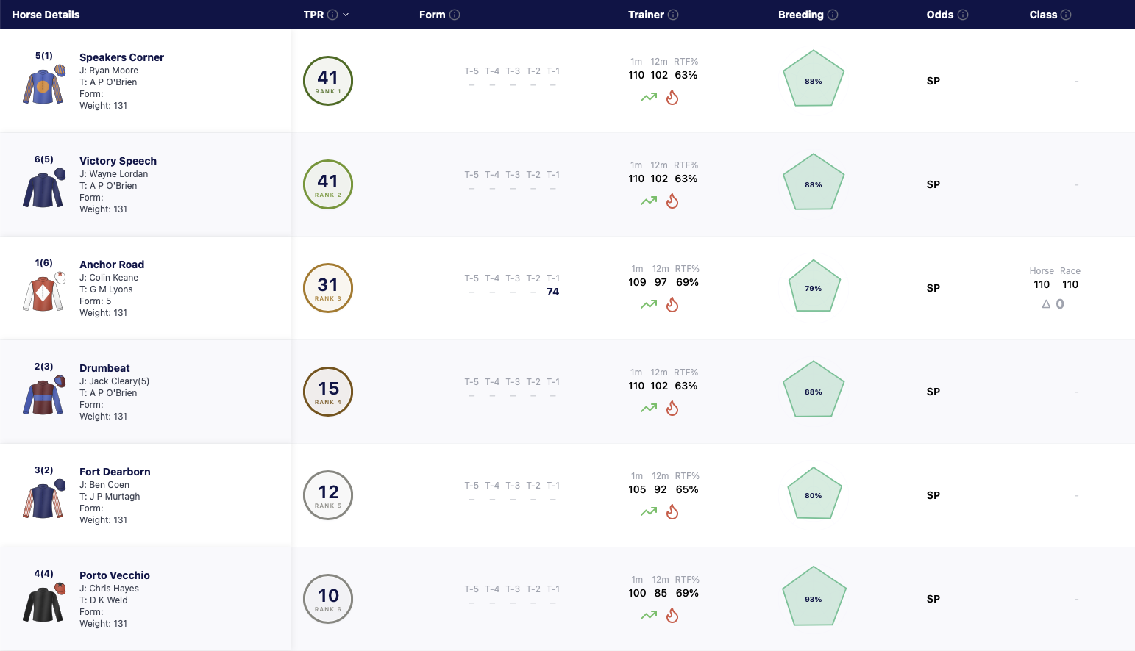Select Drumbeat's TPR 15 rank badge

[x=328, y=392]
